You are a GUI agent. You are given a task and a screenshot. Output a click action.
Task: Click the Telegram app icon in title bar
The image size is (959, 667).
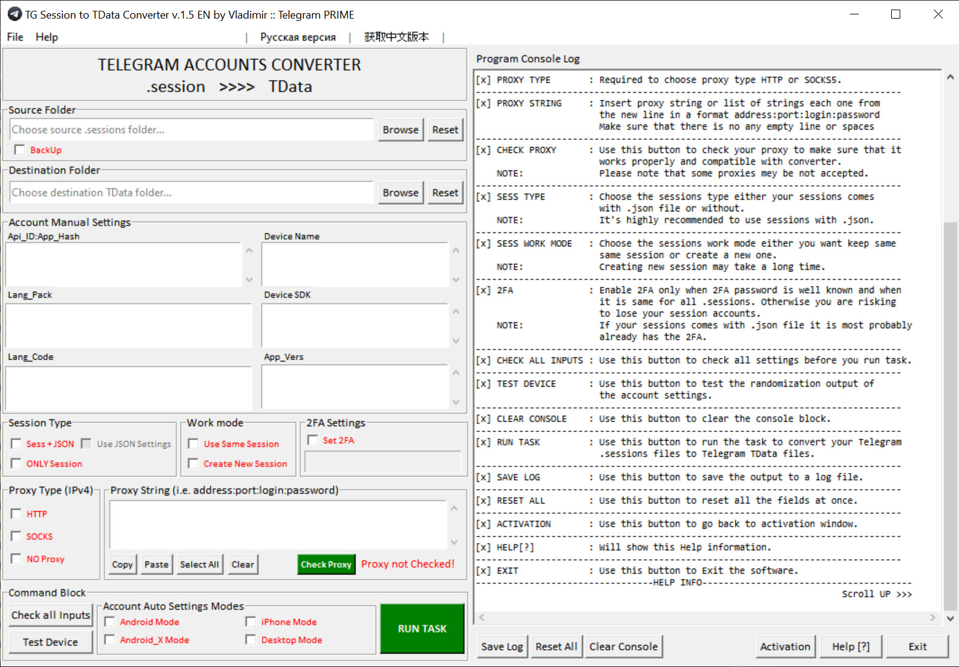15,14
